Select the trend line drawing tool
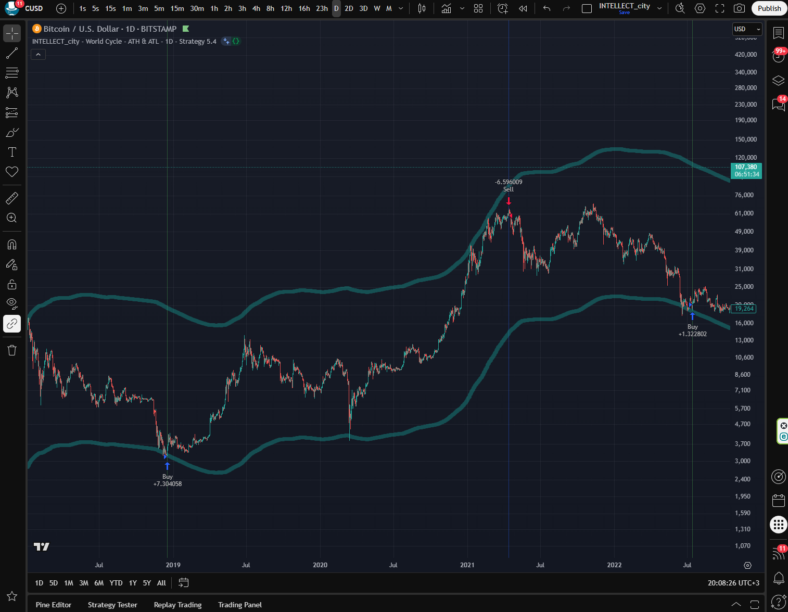Image resolution: width=788 pixels, height=612 pixels. pyautogui.click(x=12, y=53)
